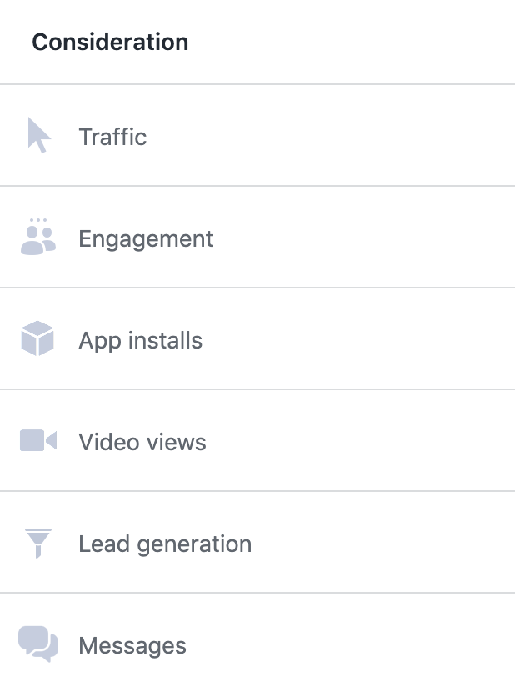Click the Consideration section heading

[110, 42]
